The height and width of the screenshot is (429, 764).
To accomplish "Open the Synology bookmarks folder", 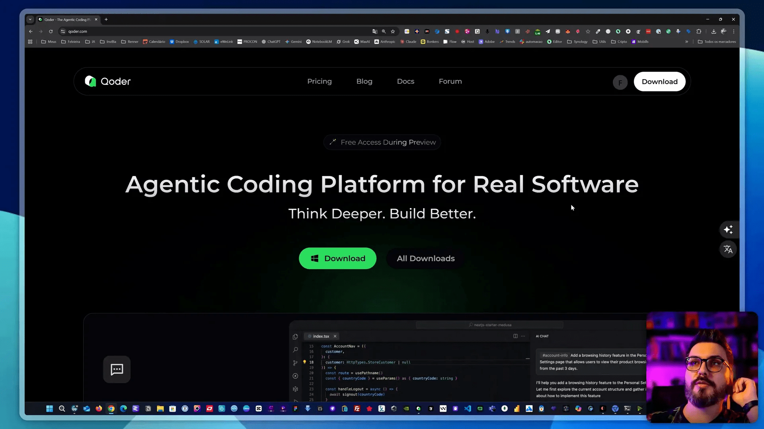I will 577,42.
